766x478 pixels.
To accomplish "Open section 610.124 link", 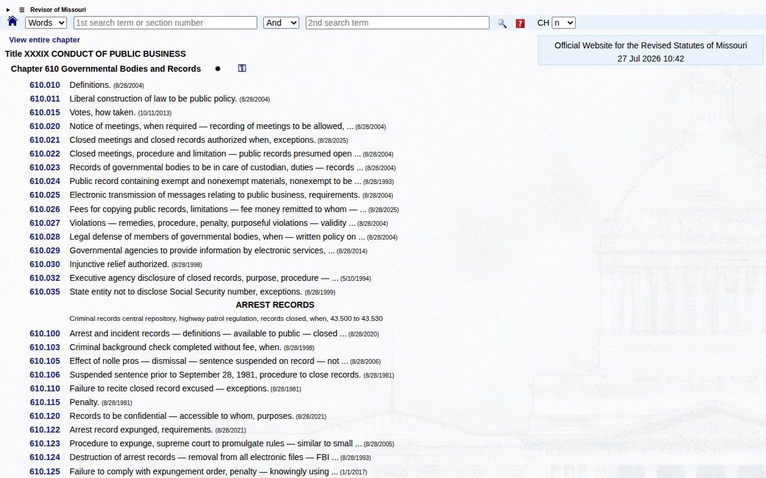I will point(45,457).
